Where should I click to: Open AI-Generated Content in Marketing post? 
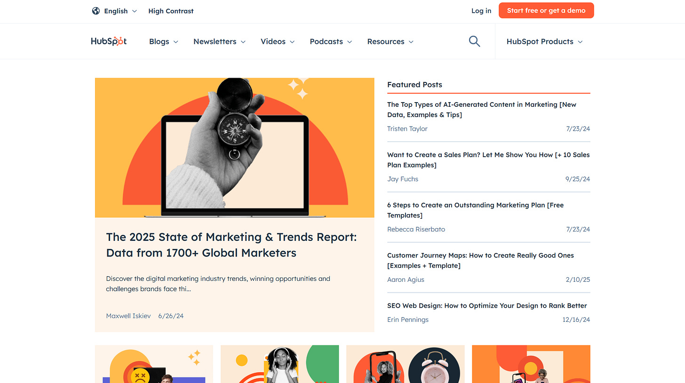[482, 110]
